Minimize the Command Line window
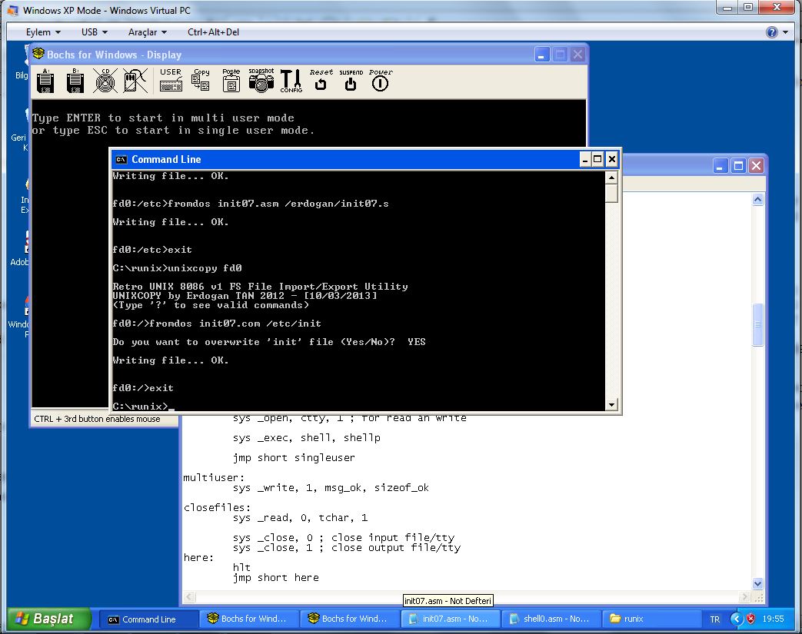This screenshot has width=802, height=634. click(x=586, y=160)
